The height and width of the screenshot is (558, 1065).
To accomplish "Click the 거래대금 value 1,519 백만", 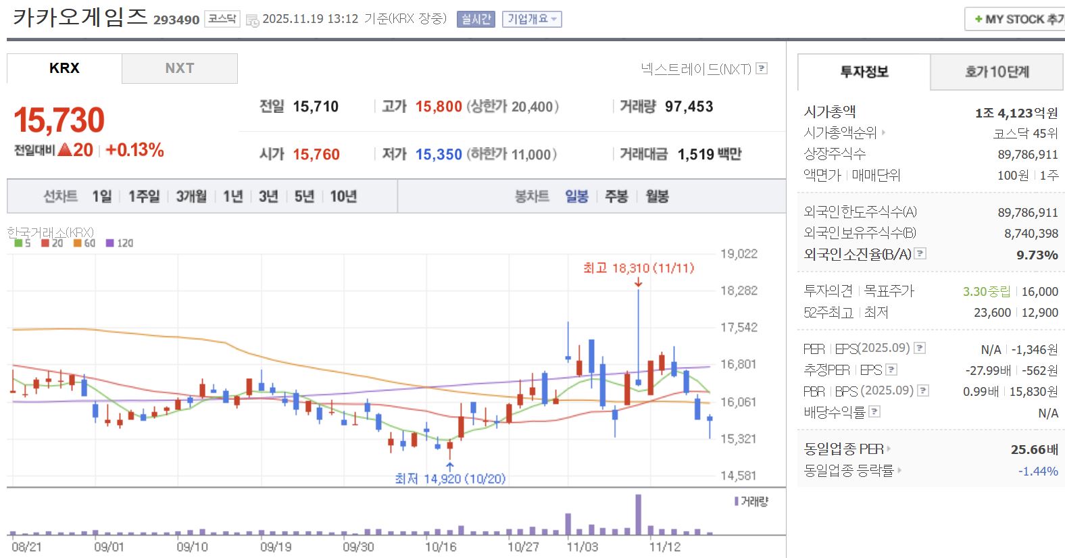I will click(710, 155).
